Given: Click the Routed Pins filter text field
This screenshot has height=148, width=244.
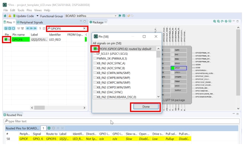Looking at the screenshot, I should tap(122, 121).
